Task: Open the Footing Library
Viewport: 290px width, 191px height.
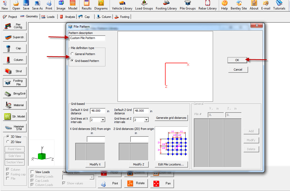Action: [x=166, y=5]
